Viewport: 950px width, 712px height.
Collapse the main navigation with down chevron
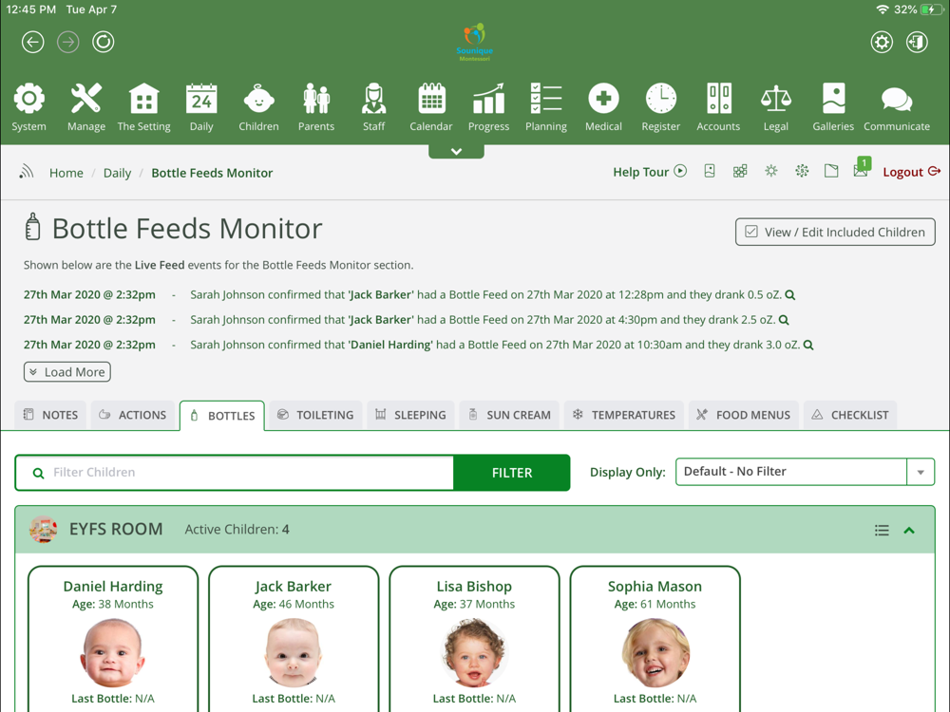point(456,151)
